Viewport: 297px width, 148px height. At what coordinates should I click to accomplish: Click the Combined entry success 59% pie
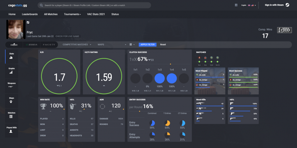point(152,123)
